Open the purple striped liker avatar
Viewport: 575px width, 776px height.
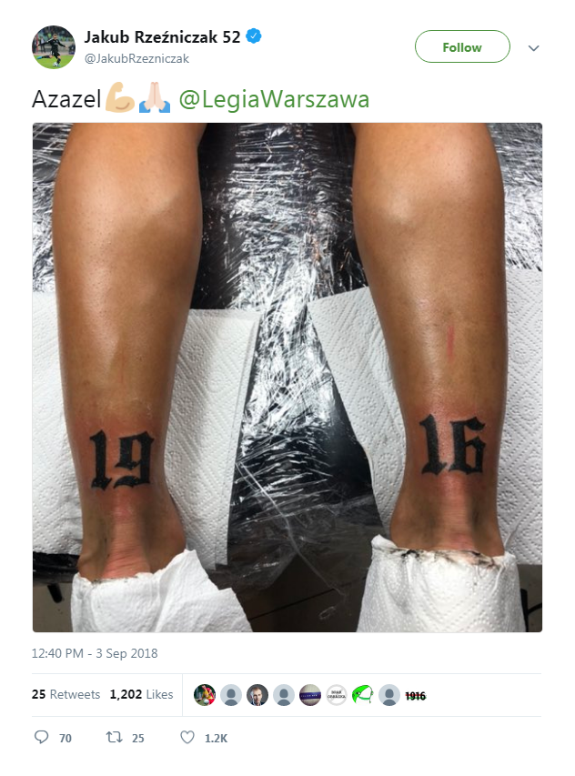(x=310, y=695)
